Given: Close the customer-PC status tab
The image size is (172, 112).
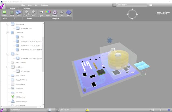Looking at the screenshot, I should [8, 110].
